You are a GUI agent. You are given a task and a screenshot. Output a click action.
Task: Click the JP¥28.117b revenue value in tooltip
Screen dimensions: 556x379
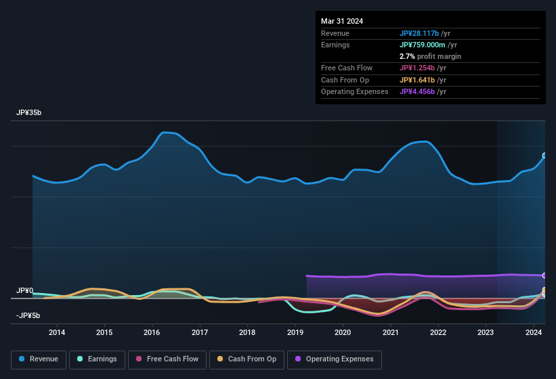[x=423, y=33]
